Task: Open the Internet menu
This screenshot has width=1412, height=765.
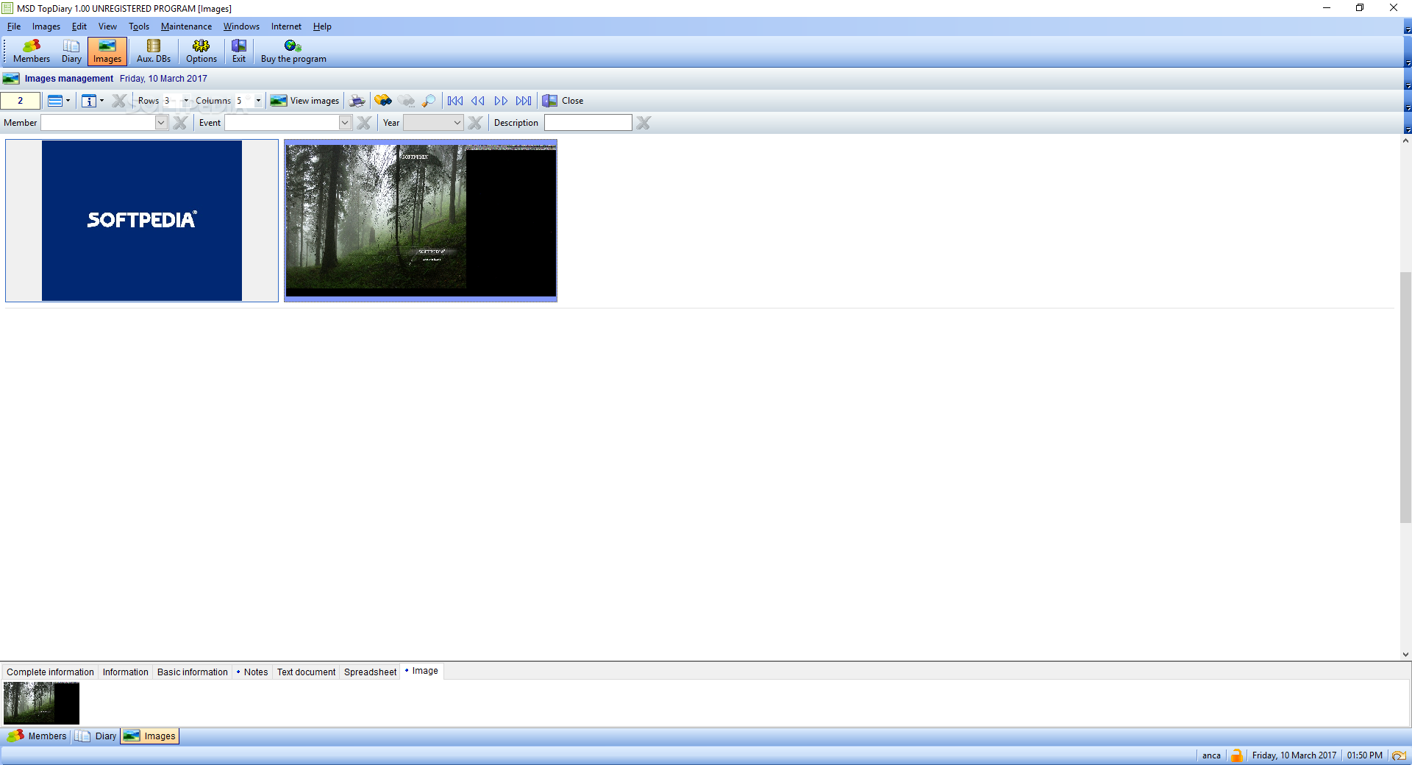Action: [286, 26]
